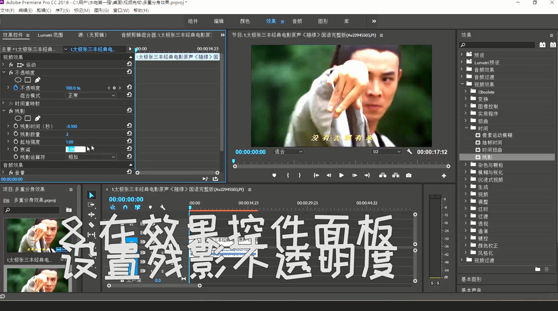Pick the pen mask tool under 残影
The width and height of the screenshot is (558, 311).
click(37, 118)
